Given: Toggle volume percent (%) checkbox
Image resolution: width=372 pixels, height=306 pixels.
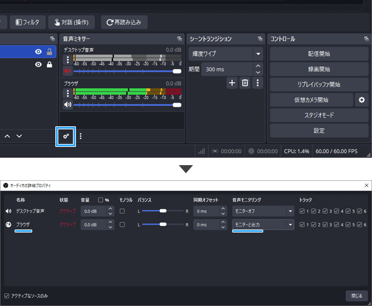Looking at the screenshot, I should pos(101,199).
